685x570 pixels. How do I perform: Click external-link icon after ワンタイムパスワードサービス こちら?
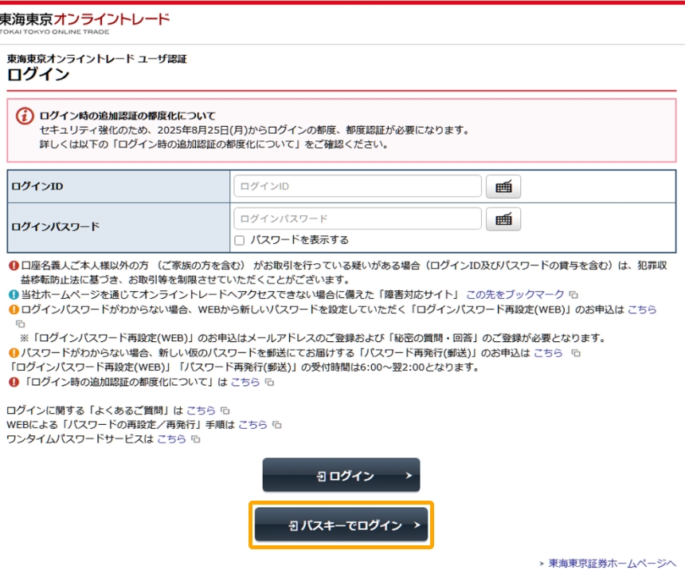(195, 439)
